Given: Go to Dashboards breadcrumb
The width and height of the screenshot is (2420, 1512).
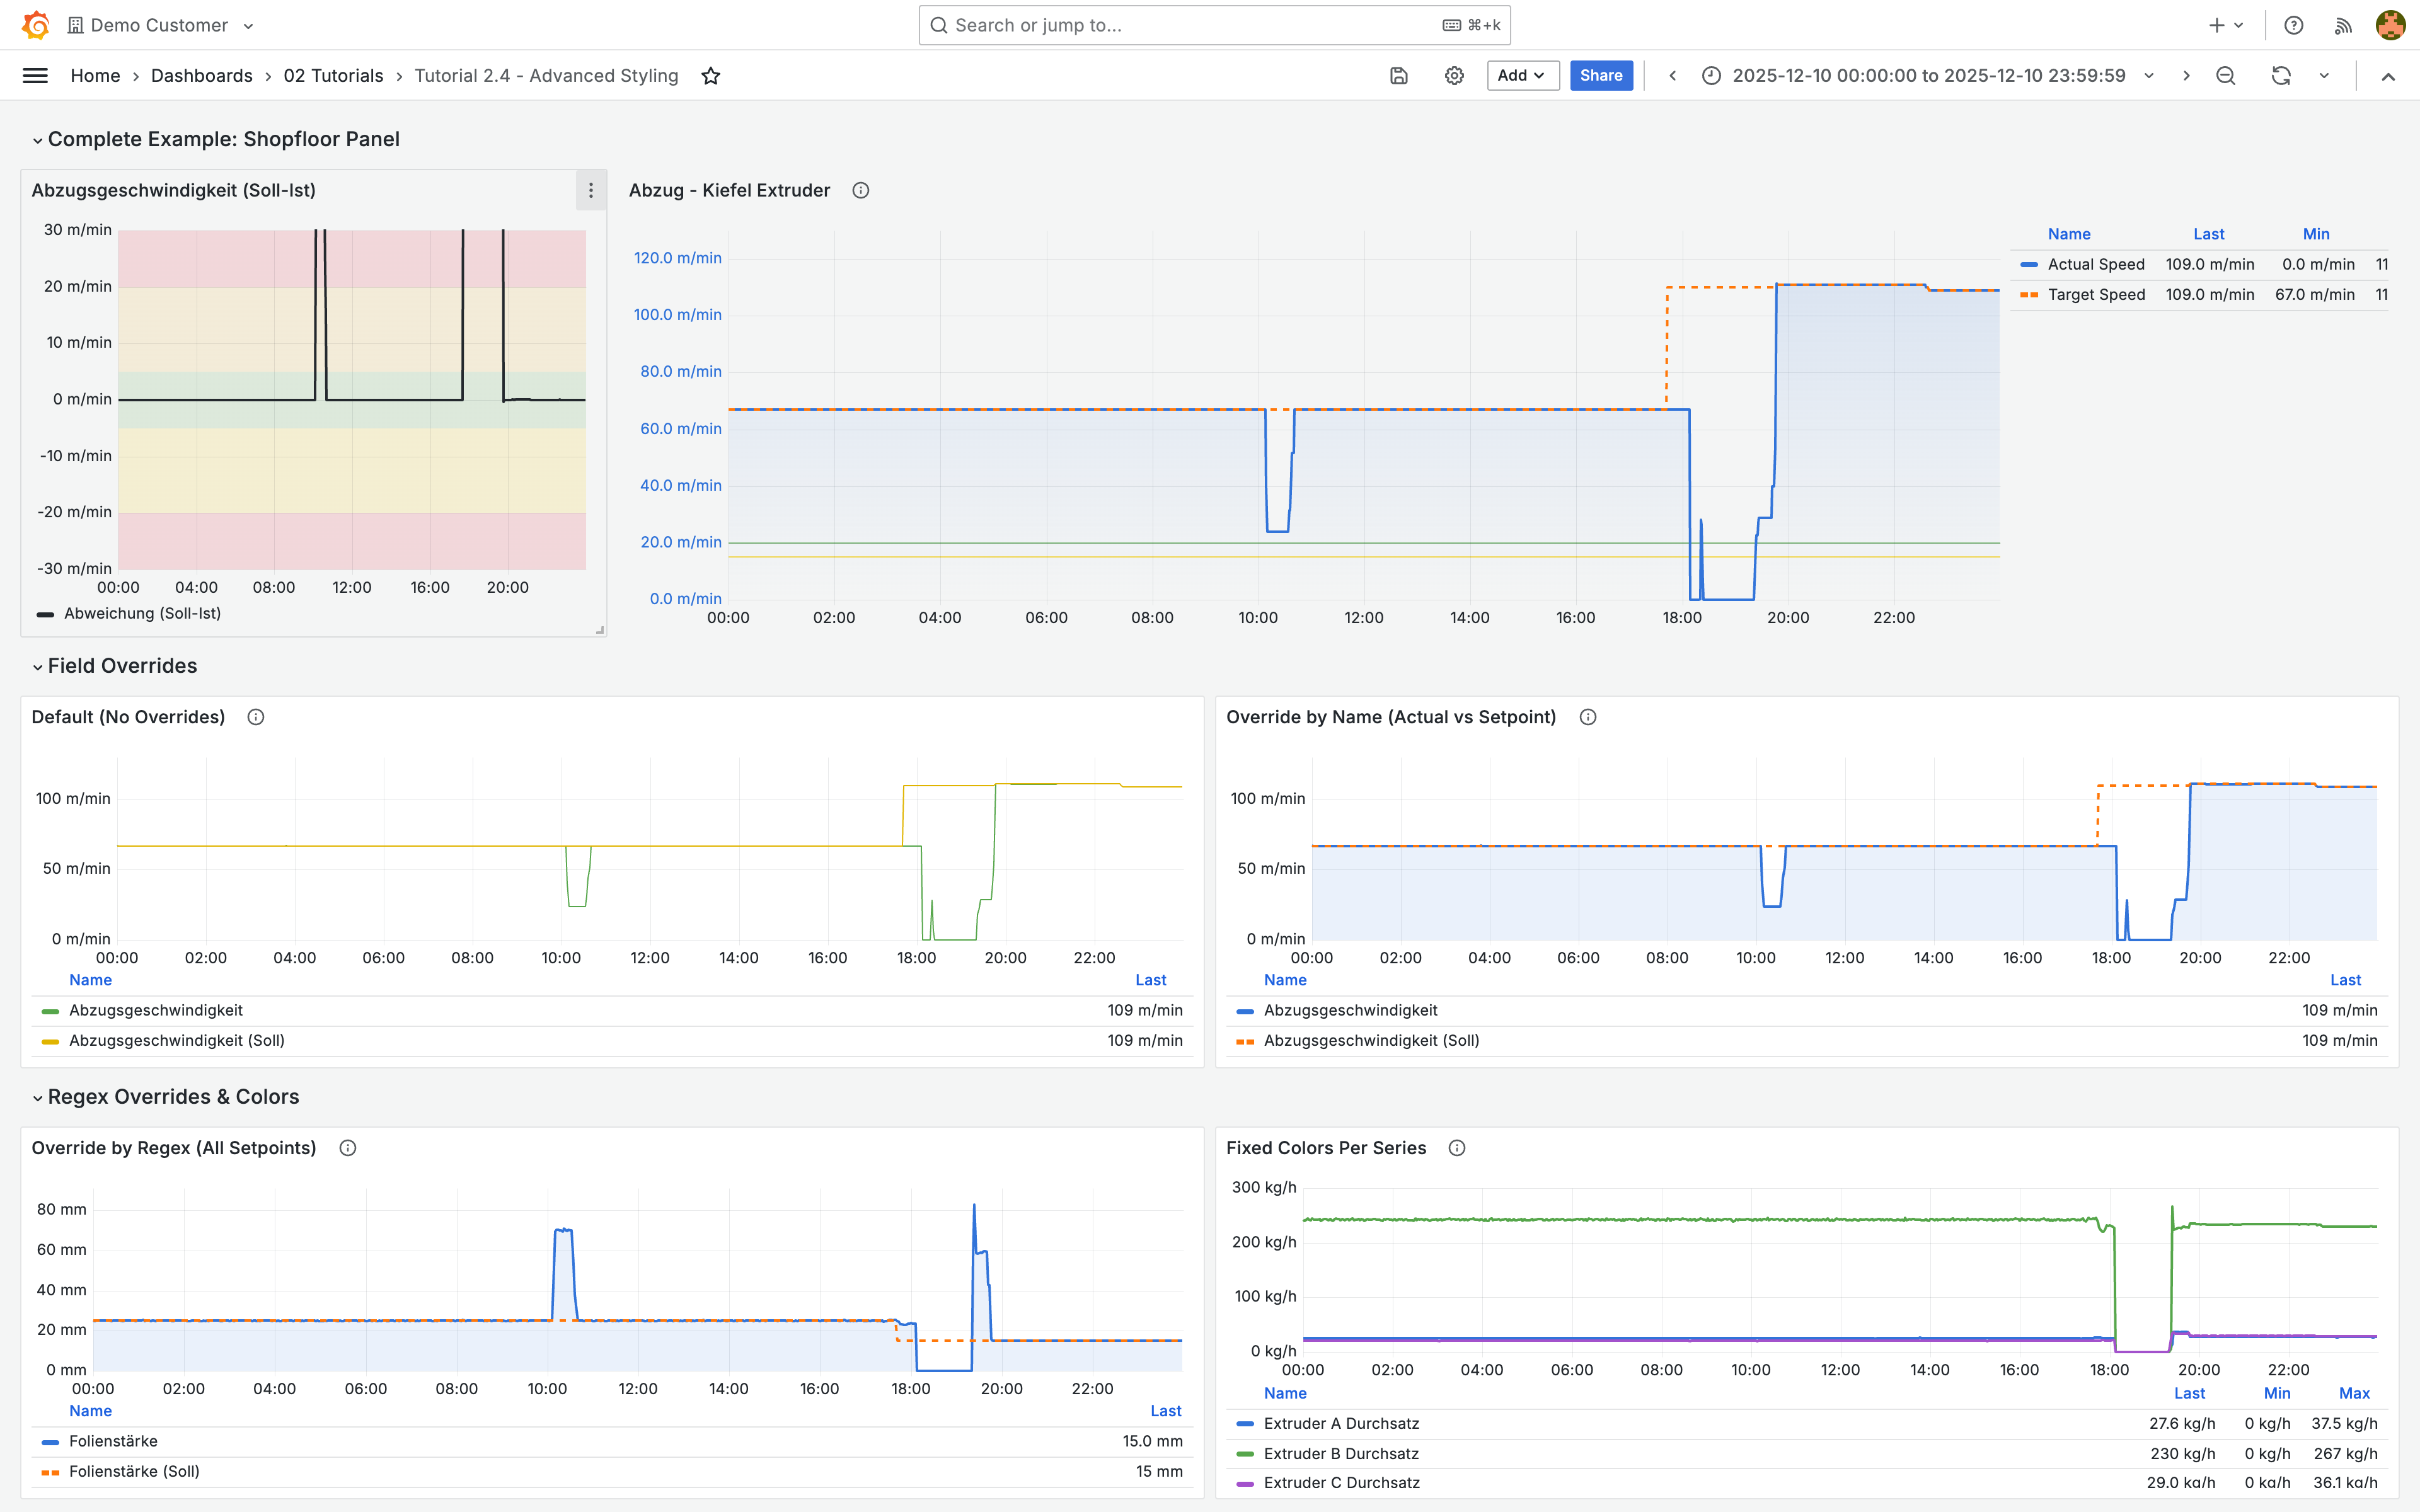Looking at the screenshot, I should (201, 76).
